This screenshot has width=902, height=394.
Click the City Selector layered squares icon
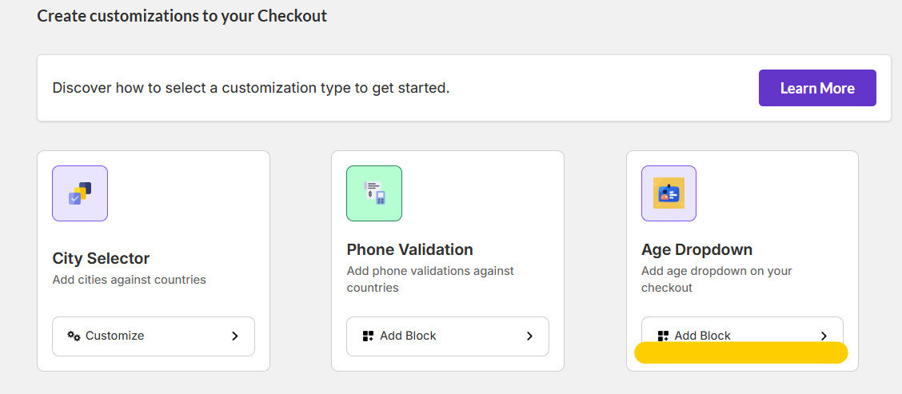80,193
